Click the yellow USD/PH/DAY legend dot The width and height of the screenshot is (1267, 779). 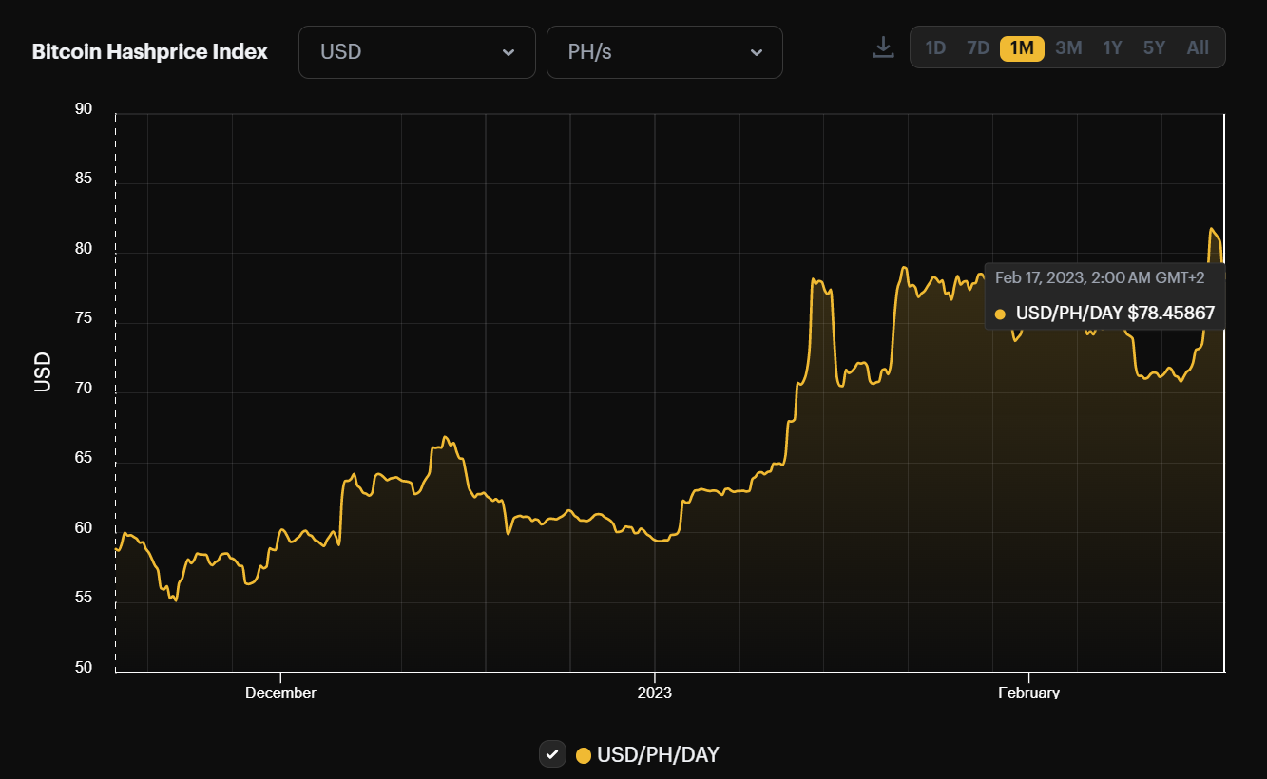pos(584,755)
